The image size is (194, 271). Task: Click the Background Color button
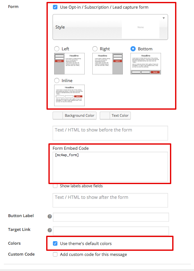pyautogui.click(x=80, y=115)
